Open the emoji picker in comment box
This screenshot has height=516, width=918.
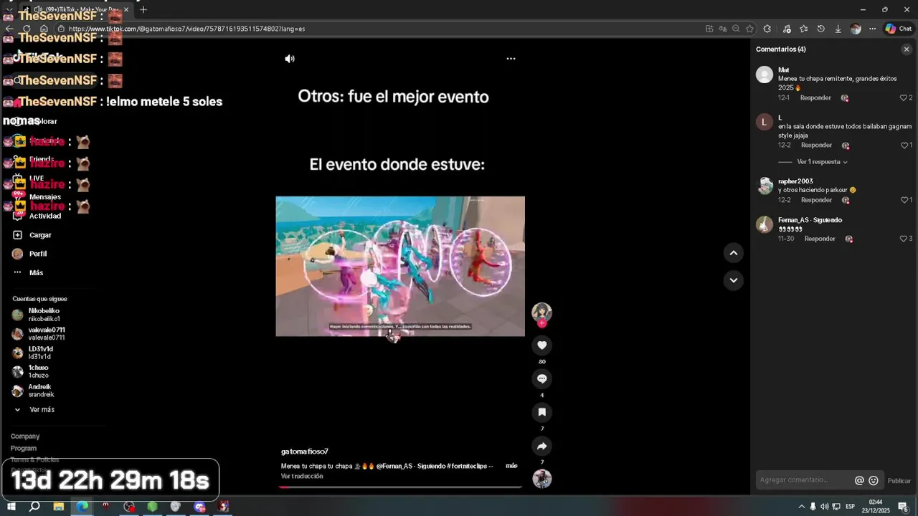(x=874, y=481)
